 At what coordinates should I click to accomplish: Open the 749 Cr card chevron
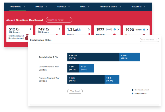pos(60,29)
